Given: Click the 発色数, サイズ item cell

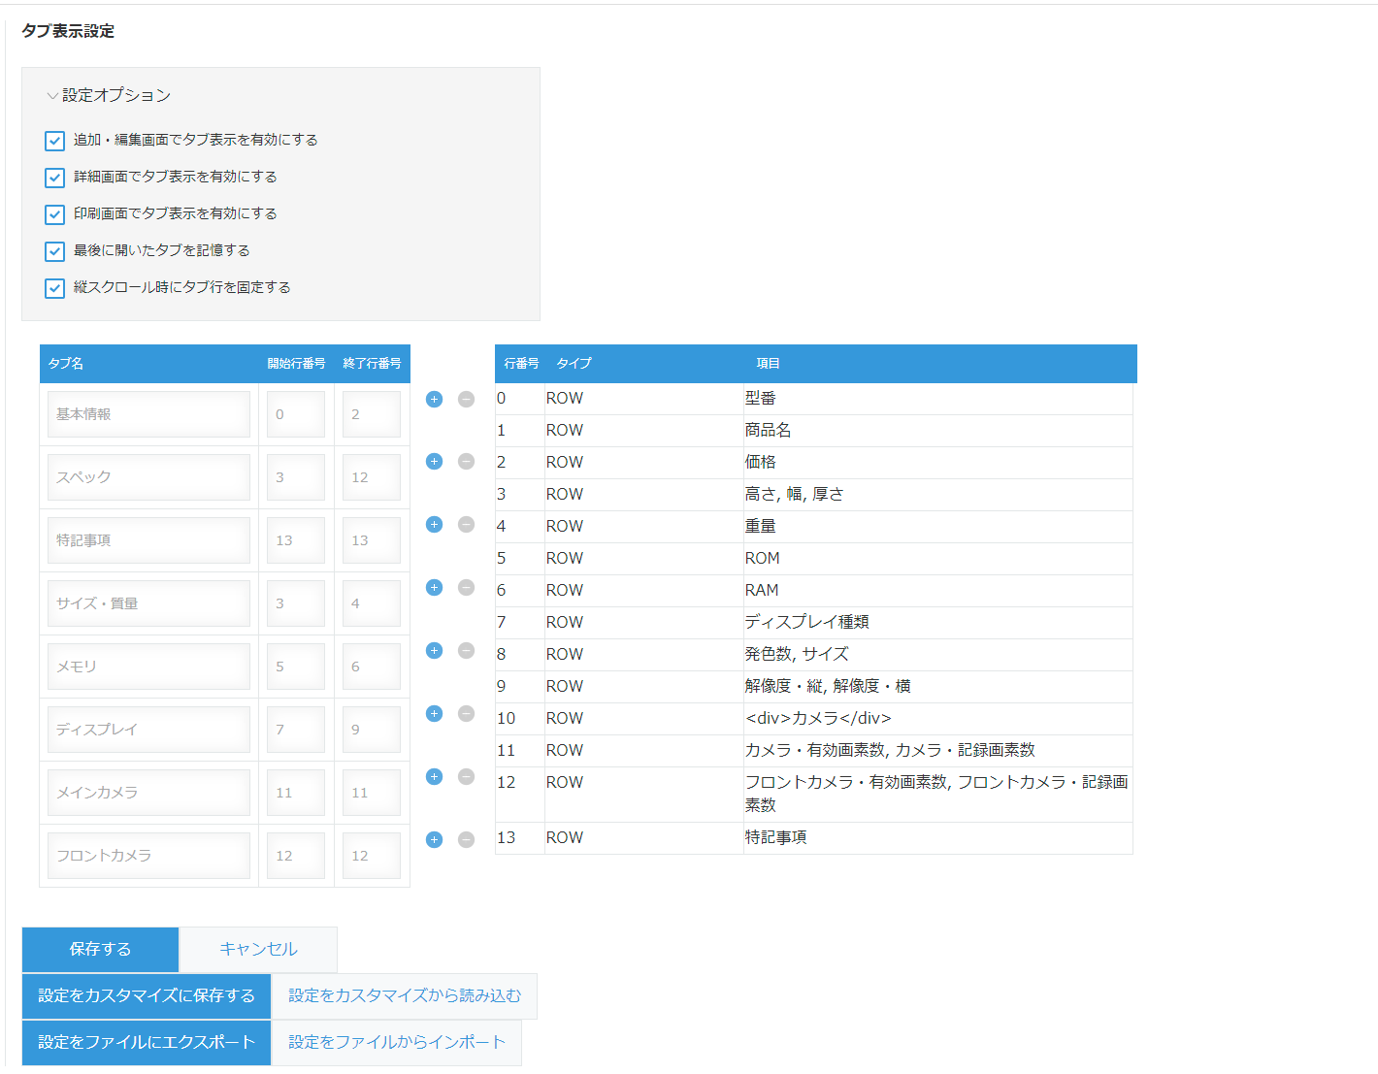Looking at the screenshot, I should 937,655.
